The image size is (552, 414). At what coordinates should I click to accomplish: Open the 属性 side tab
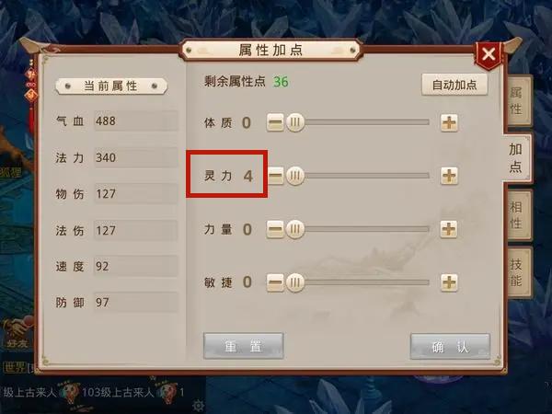(x=516, y=100)
